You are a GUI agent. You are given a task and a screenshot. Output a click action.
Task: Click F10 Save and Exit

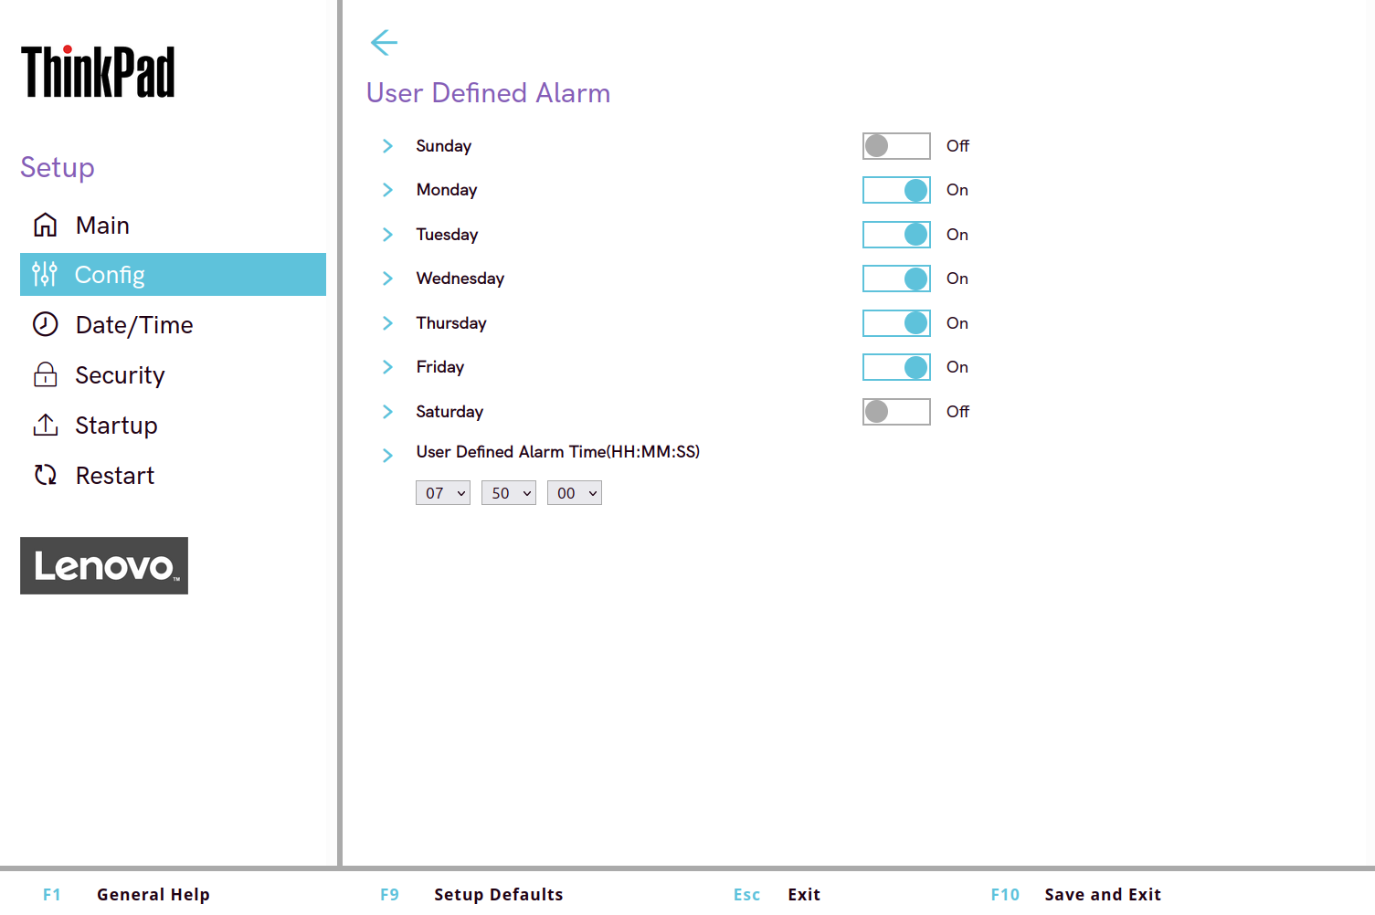click(x=1076, y=895)
